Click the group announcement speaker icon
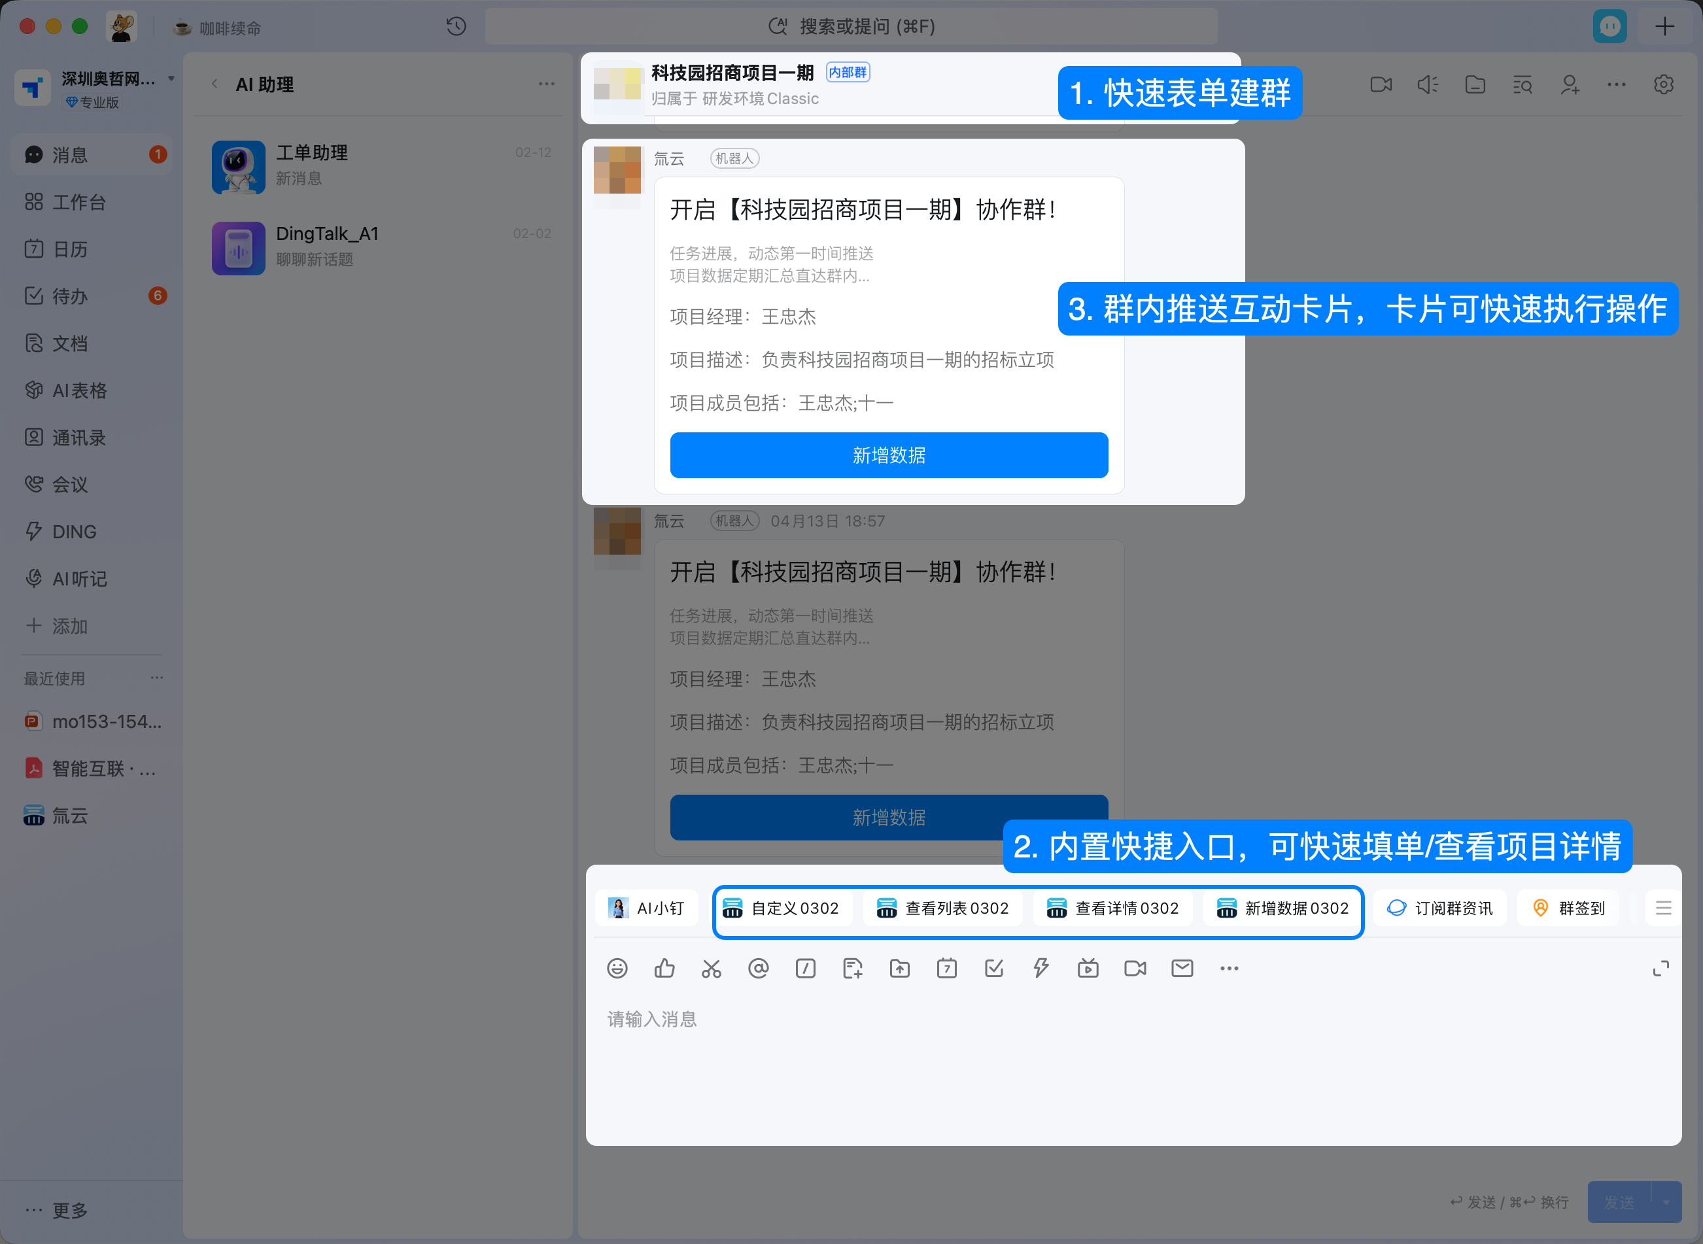Screen dimensions: 1703x1244 (1428, 85)
